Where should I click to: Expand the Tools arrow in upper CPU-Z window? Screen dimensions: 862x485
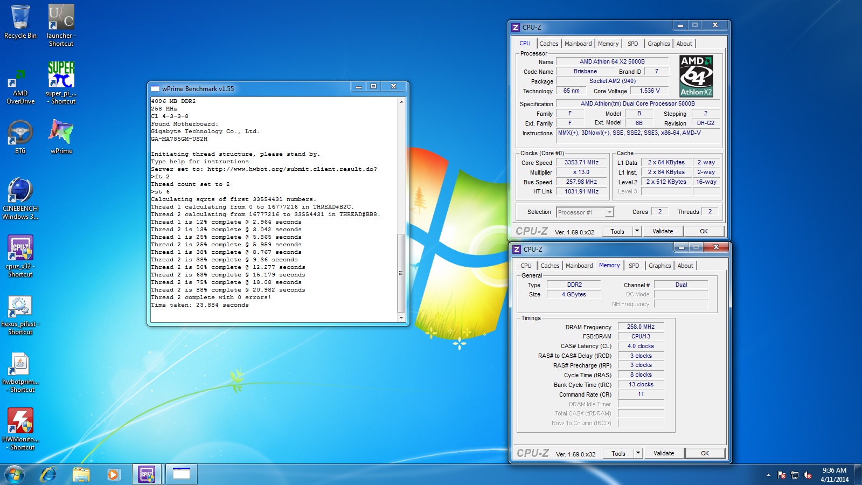click(x=637, y=231)
